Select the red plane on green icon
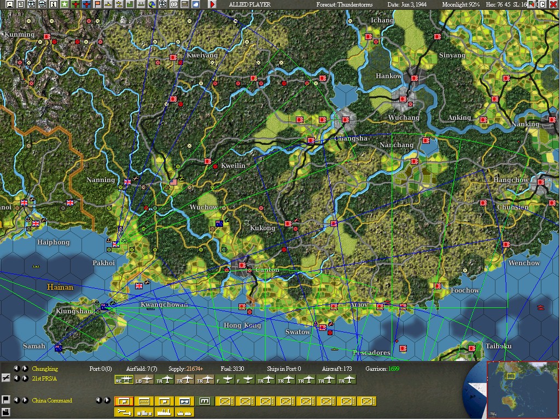 pyautogui.click(x=75, y=4)
